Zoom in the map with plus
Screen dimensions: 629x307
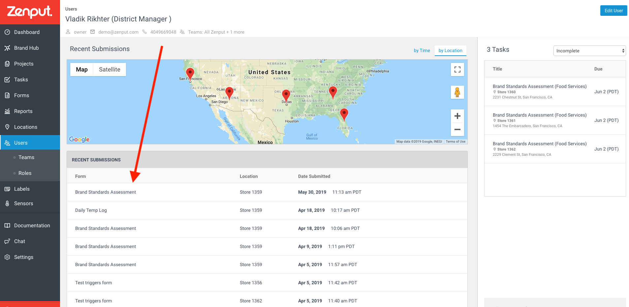[457, 116]
